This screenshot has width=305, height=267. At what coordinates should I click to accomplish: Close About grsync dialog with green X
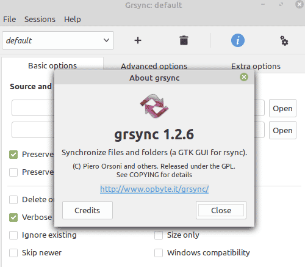244,77
